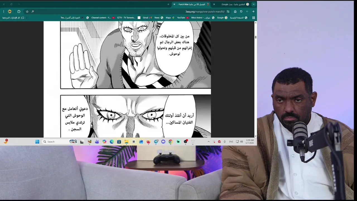Open Copilot from the taskbar
The width and height of the screenshot is (357, 201).
[x=104, y=142]
